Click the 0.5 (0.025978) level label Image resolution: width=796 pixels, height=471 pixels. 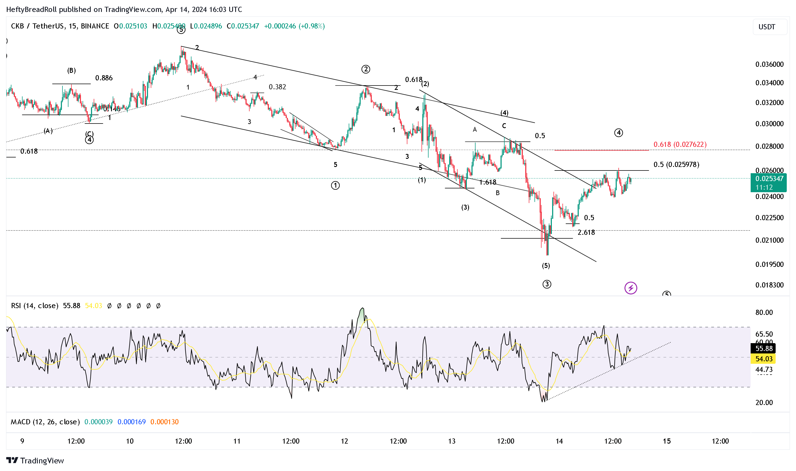[x=676, y=165]
